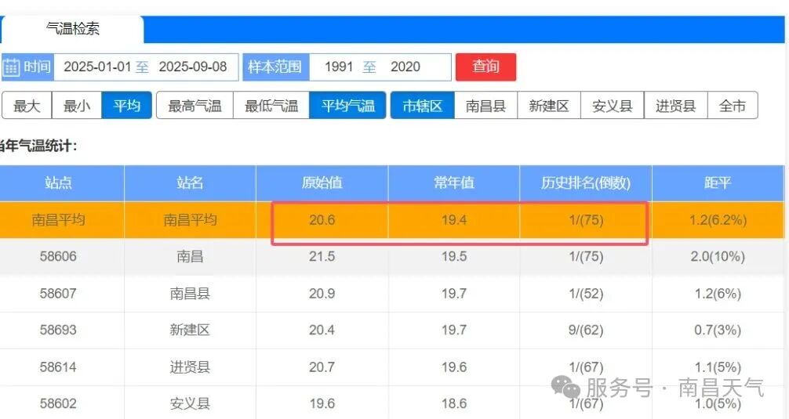Click the 20.4 value for 新建区
The width and height of the screenshot is (789, 419).
point(322,330)
